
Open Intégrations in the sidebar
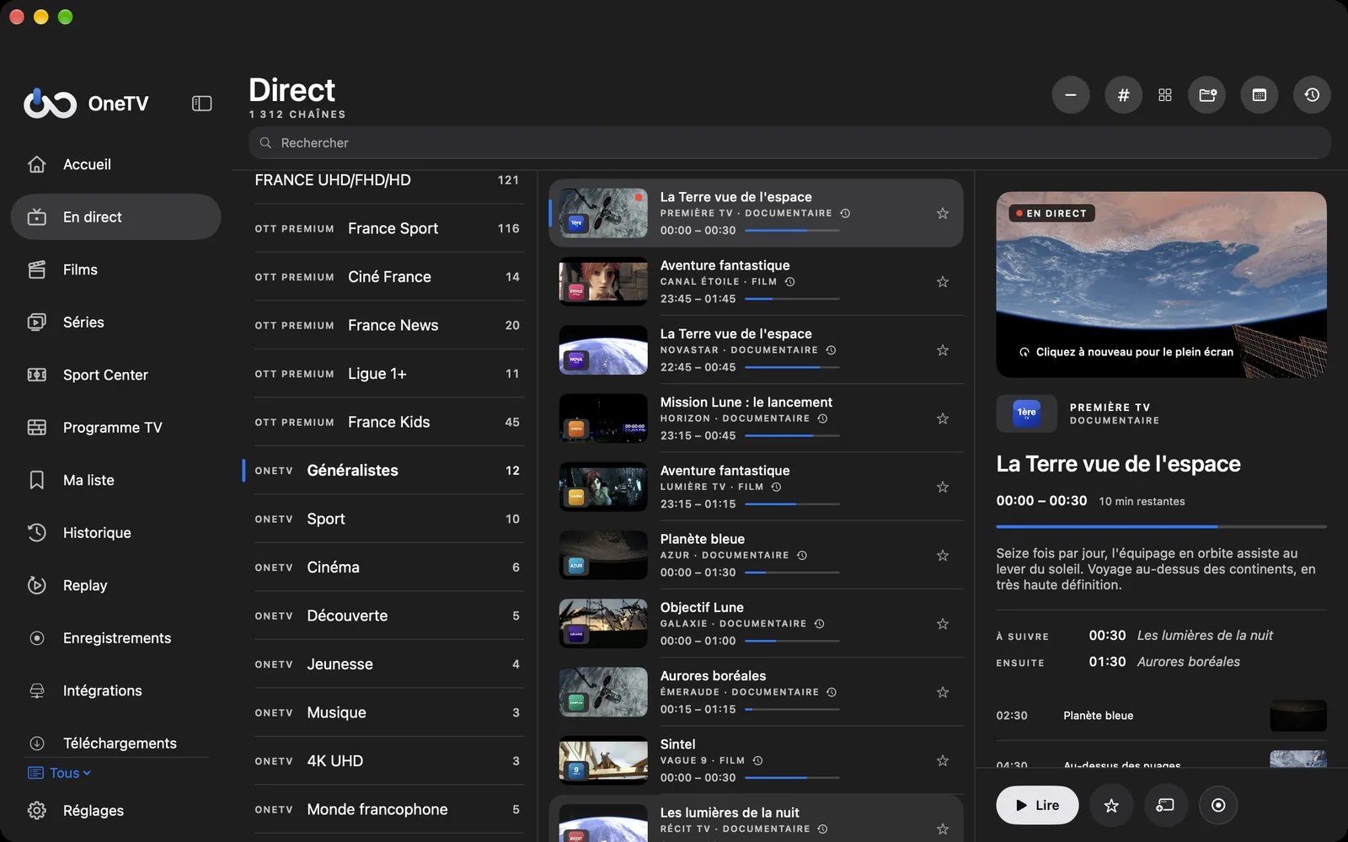(x=115, y=690)
